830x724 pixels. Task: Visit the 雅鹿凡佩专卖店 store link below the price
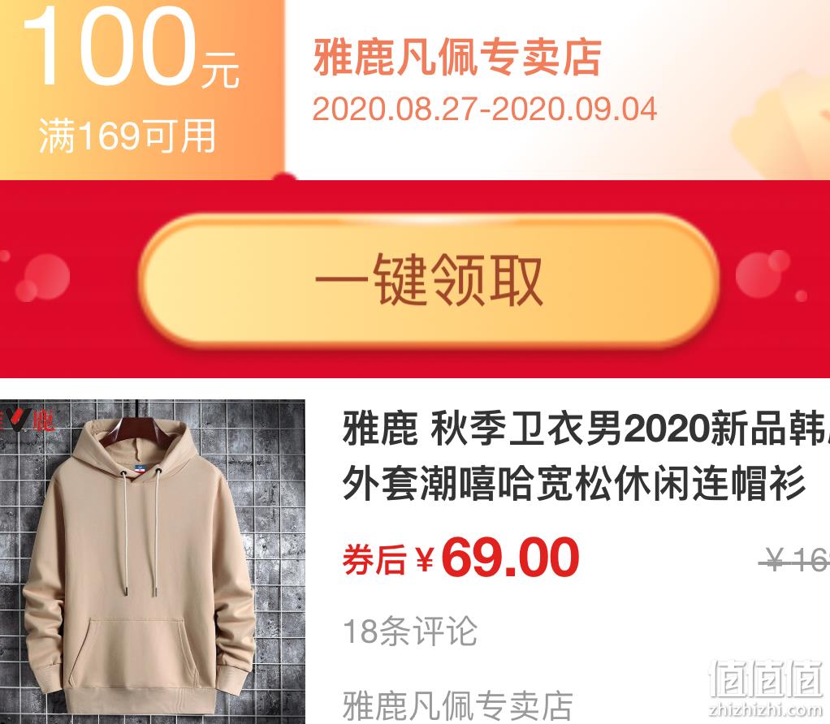pos(458,706)
